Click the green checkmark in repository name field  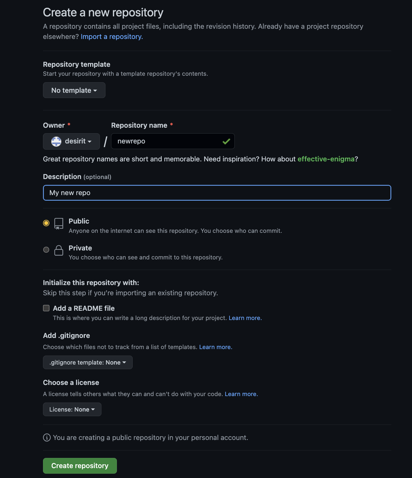(x=226, y=141)
